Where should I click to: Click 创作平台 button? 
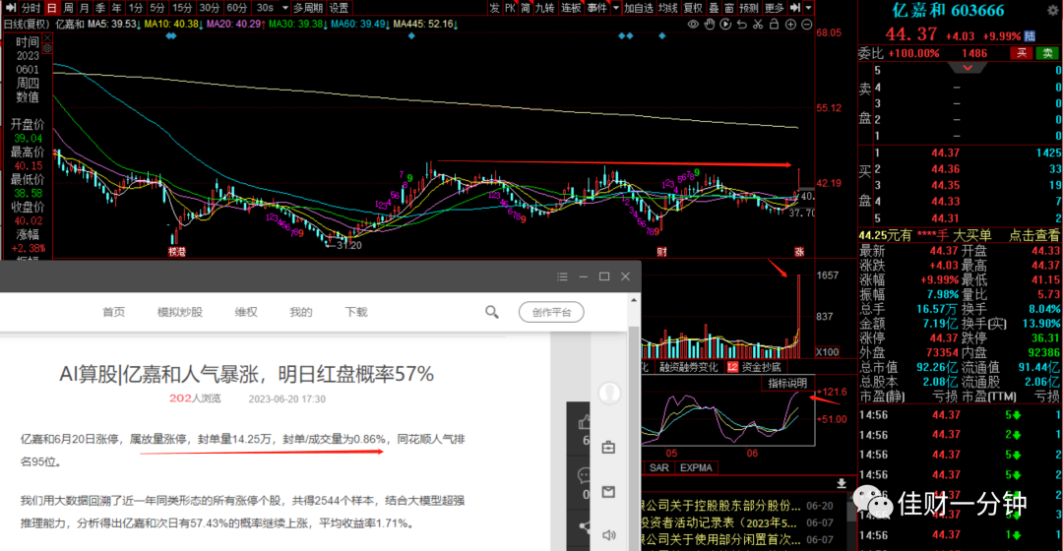point(551,313)
